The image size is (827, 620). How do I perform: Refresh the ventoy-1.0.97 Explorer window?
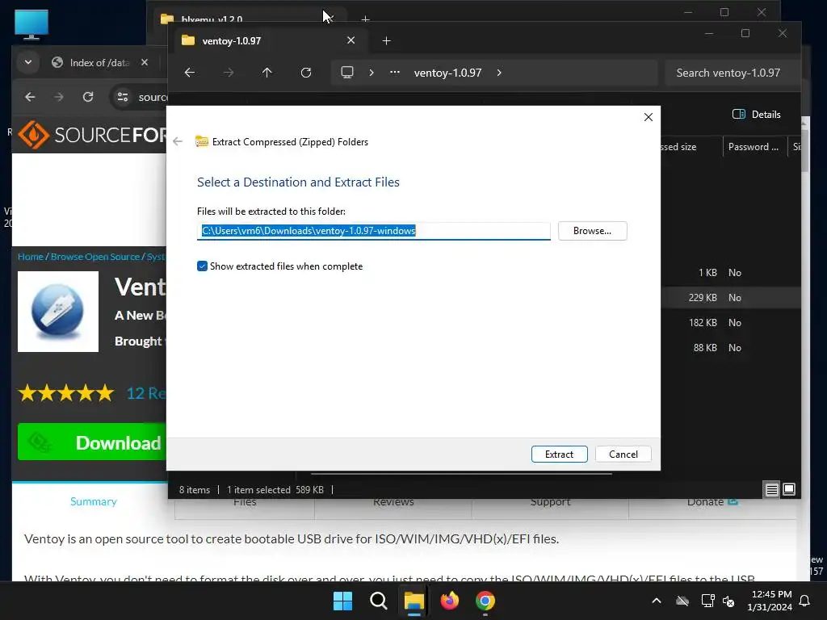point(306,73)
